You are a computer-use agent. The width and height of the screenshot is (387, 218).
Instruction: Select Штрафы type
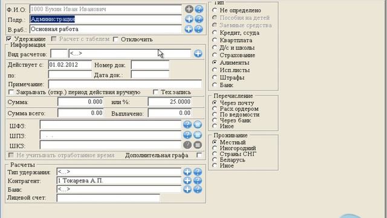click(215, 78)
